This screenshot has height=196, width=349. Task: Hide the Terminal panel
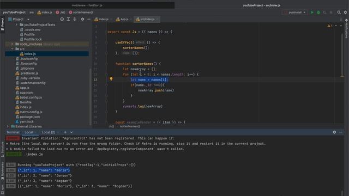coord(341,132)
